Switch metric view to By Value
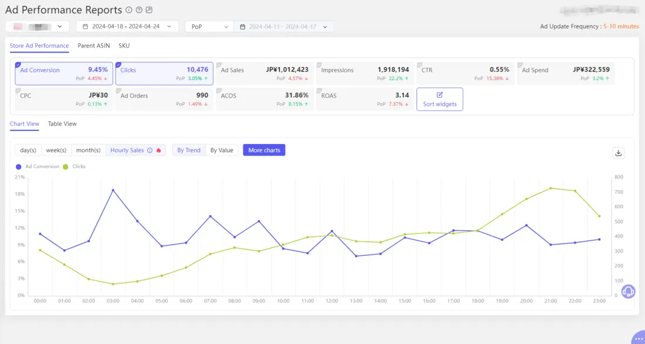645x344 pixels. (222, 150)
